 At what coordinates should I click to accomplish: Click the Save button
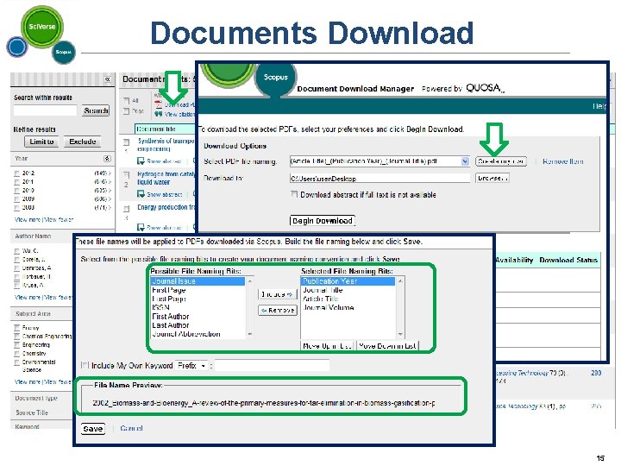(x=93, y=429)
